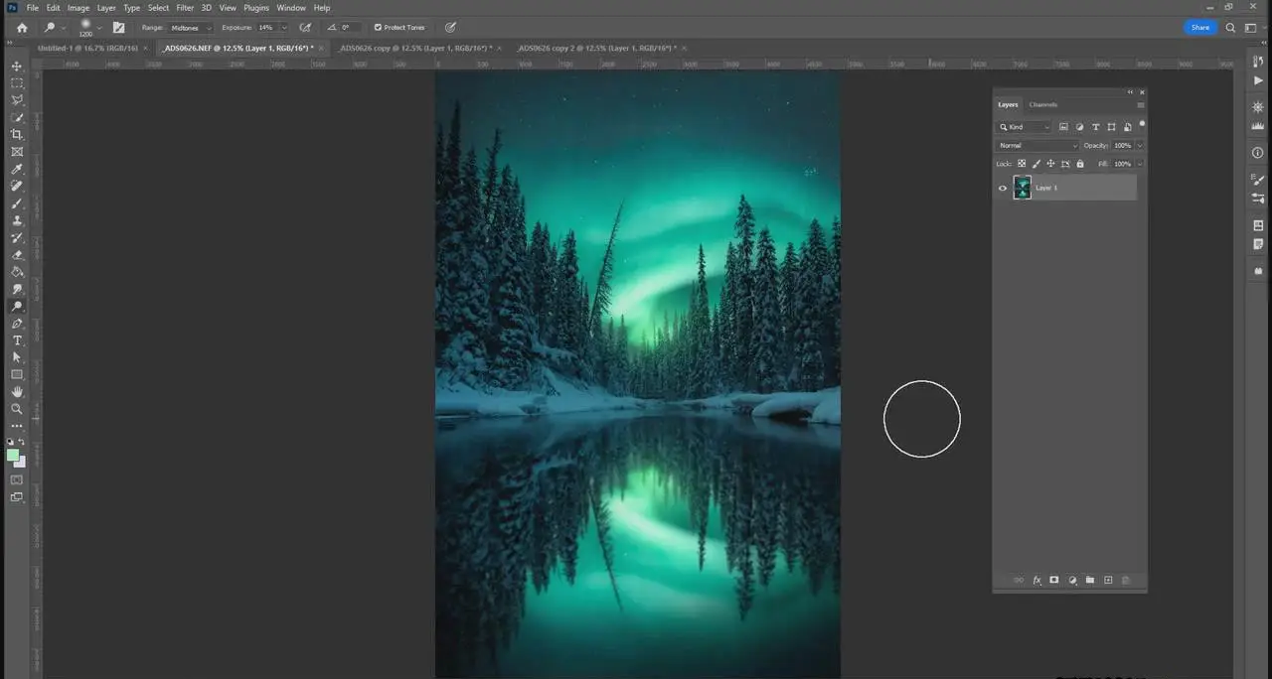The width and height of the screenshot is (1272, 679).
Task: Create new fill or adjustment layer
Action: pos(1072,580)
